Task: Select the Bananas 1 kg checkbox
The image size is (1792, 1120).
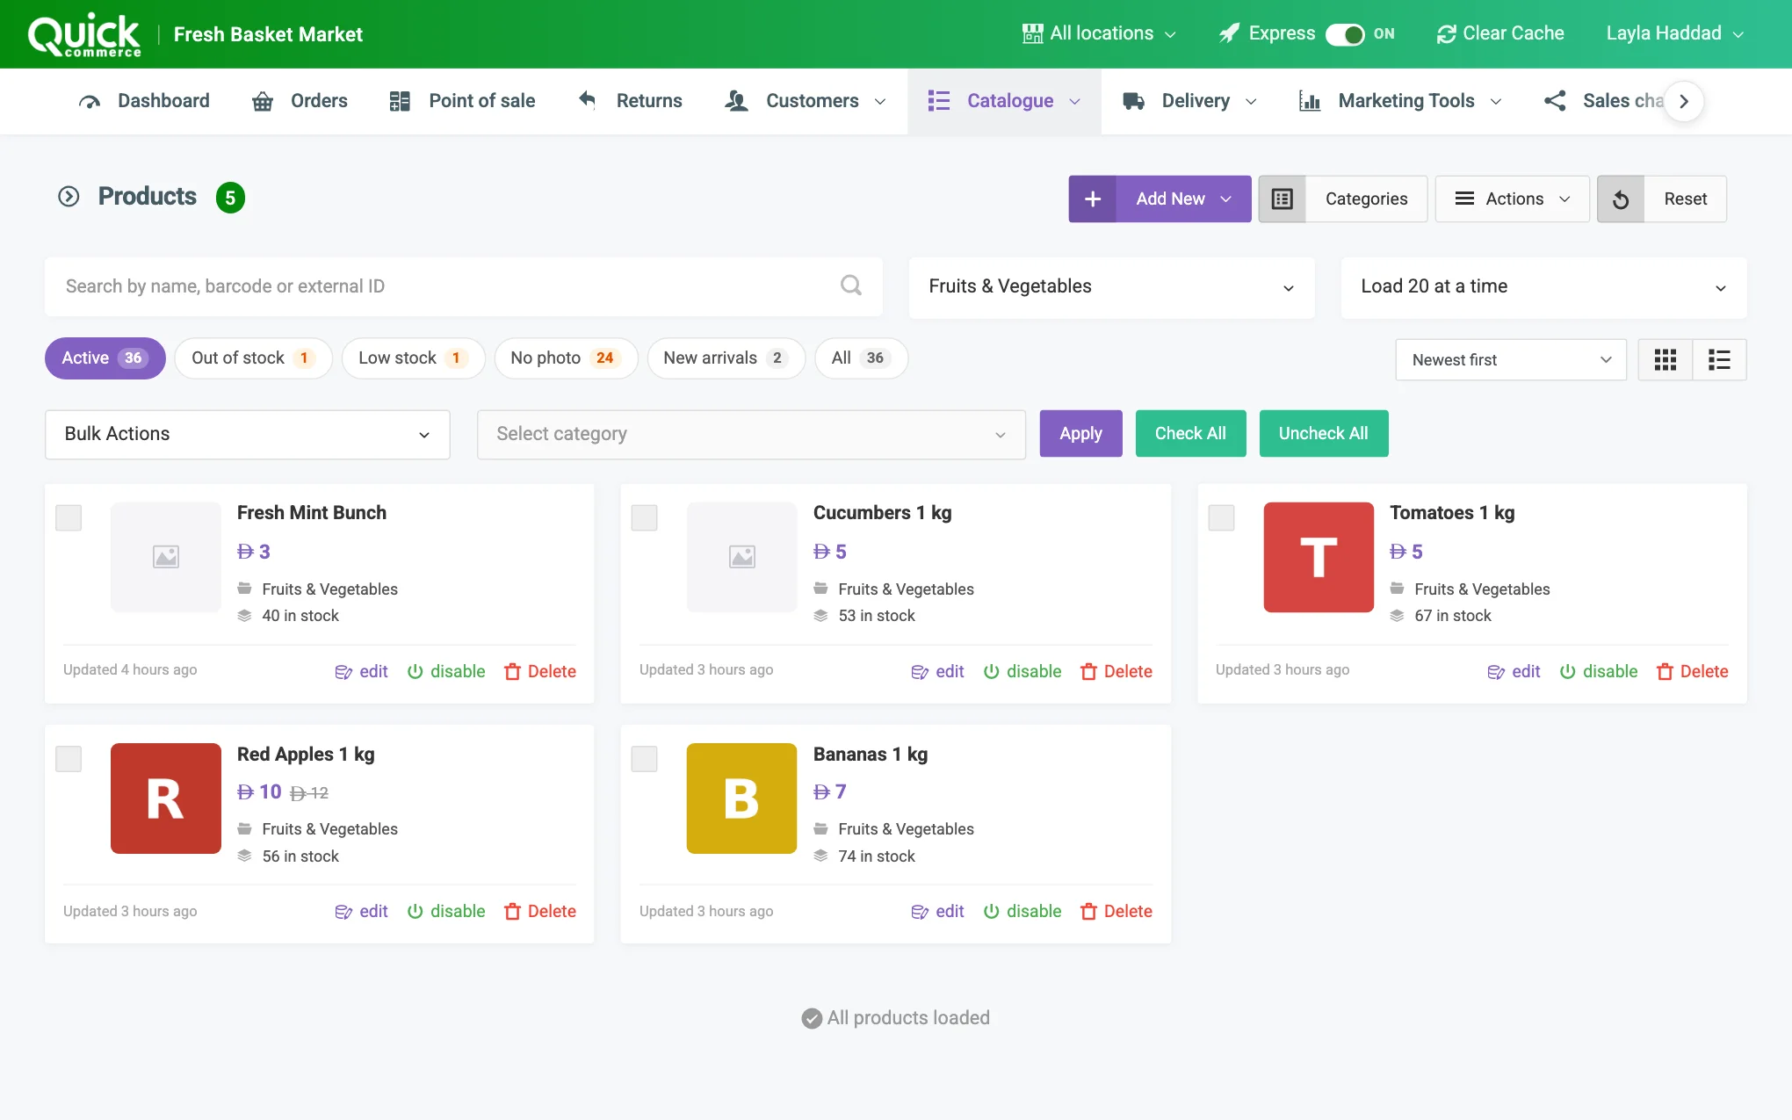Action: click(645, 758)
